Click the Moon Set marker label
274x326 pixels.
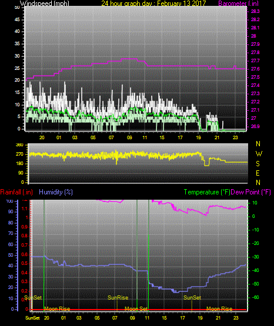click(136, 309)
